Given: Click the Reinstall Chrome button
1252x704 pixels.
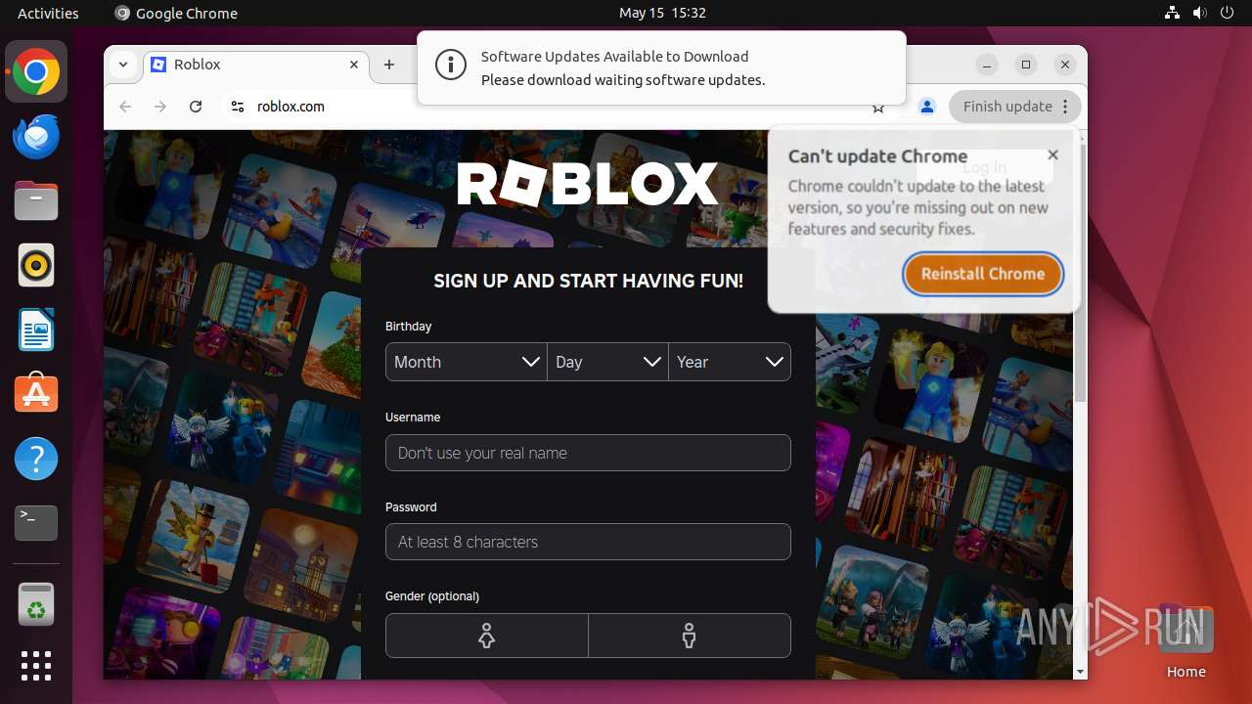Looking at the screenshot, I should tap(983, 274).
